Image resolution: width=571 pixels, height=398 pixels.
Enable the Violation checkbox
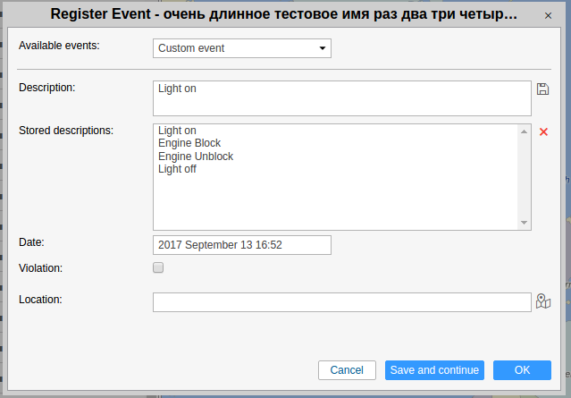pos(158,267)
